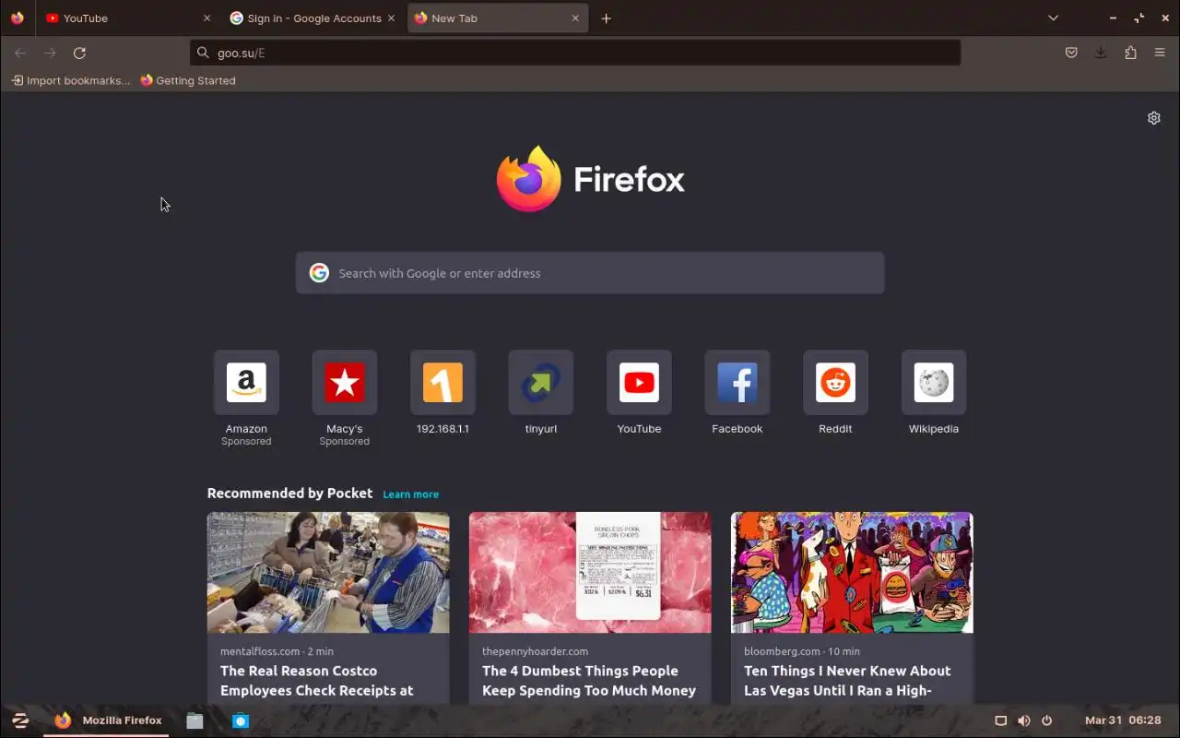Switch to the YouTube tab
Viewport: 1180px width, 738px height.
point(128,18)
